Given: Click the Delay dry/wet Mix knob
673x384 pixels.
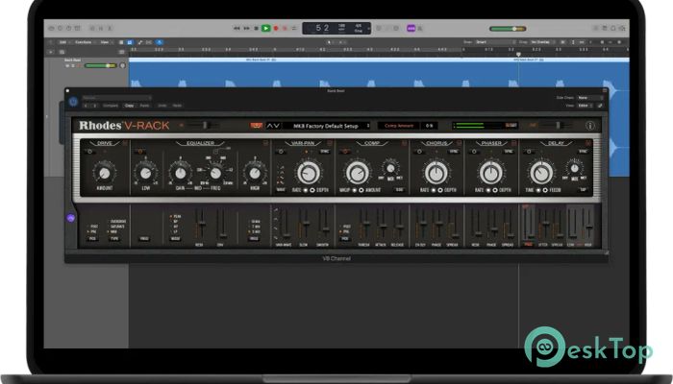Looking at the screenshot, I should 575,168.
